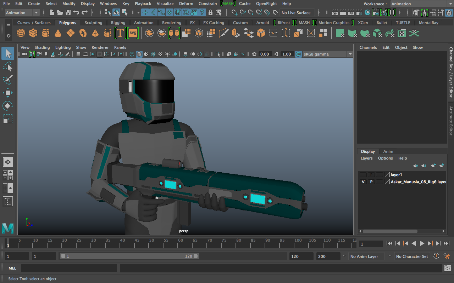
Task: Toggle visibility box of layer1
Action: (363, 175)
